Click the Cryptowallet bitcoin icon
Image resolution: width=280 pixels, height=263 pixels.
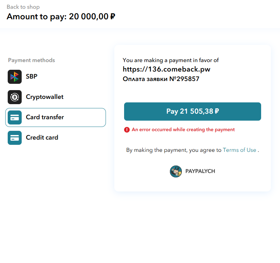tap(15, 97)
